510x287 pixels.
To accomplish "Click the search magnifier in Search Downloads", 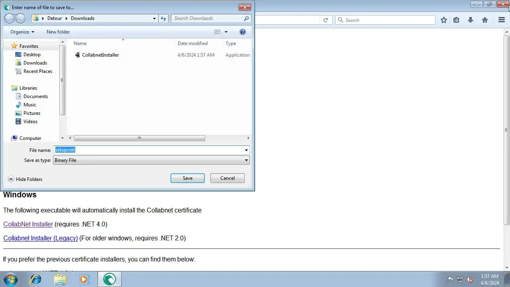I will [247, 18].
